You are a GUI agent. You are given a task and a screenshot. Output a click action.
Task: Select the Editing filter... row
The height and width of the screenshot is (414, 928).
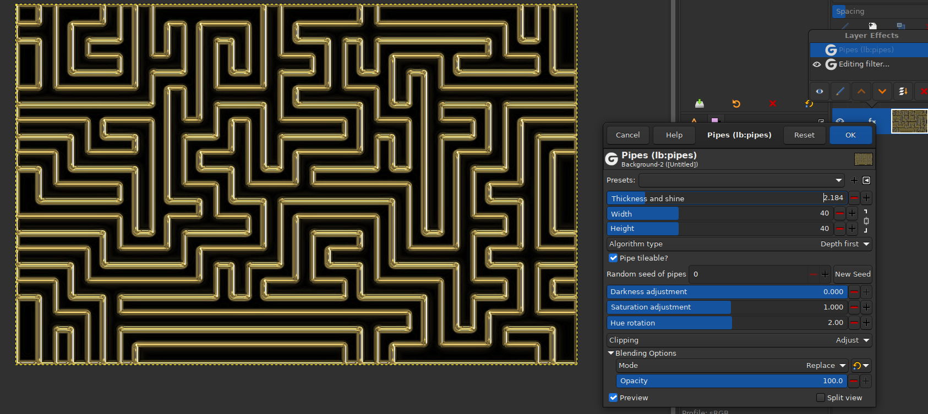pos(869,64)
